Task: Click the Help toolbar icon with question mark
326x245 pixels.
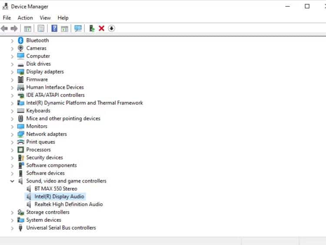Action: pyautogui.click(x=54, y=29)
